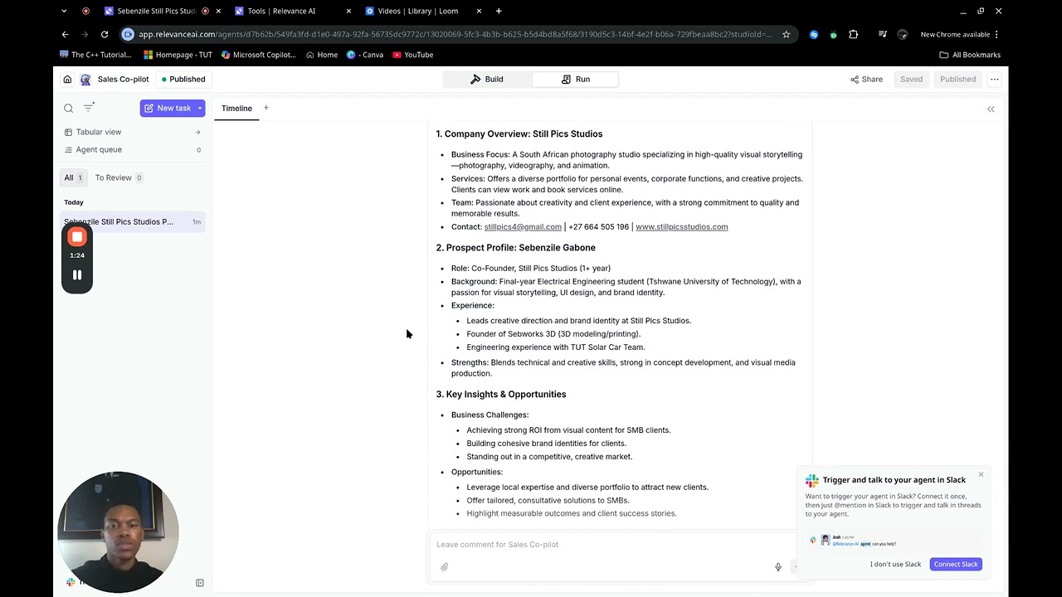Start voice input with microphone icon

[x=778, y=567]
